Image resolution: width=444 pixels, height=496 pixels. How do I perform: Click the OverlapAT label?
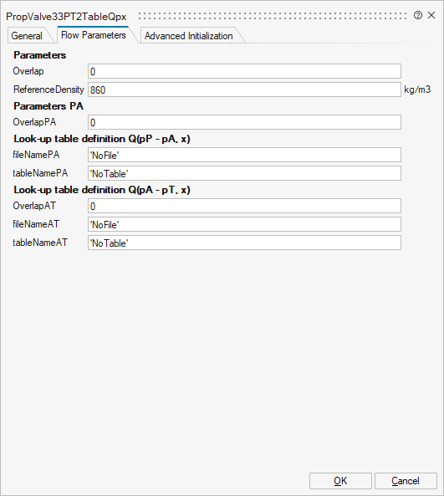[x=34, y=206]
